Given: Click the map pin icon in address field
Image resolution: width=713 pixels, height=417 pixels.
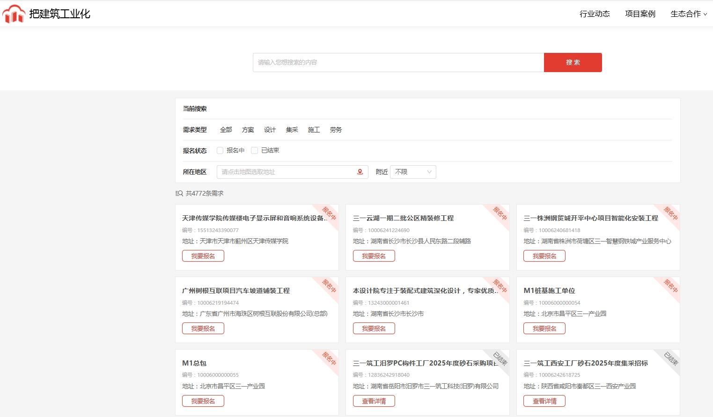Looking at the screenshot, I should (360, 172).
